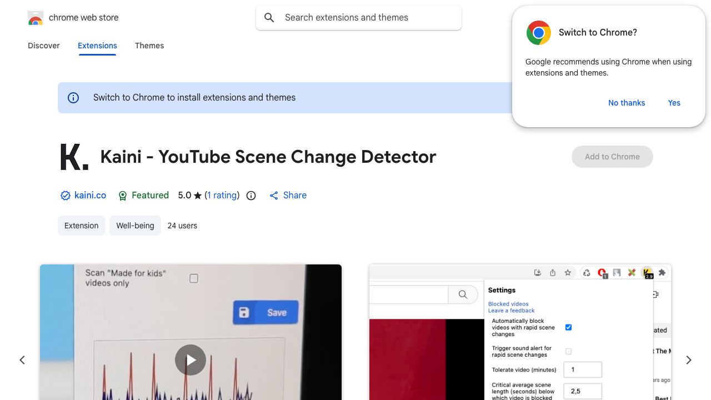
Task: Click the verified publisher badge icon
Action: coord(66,196)
